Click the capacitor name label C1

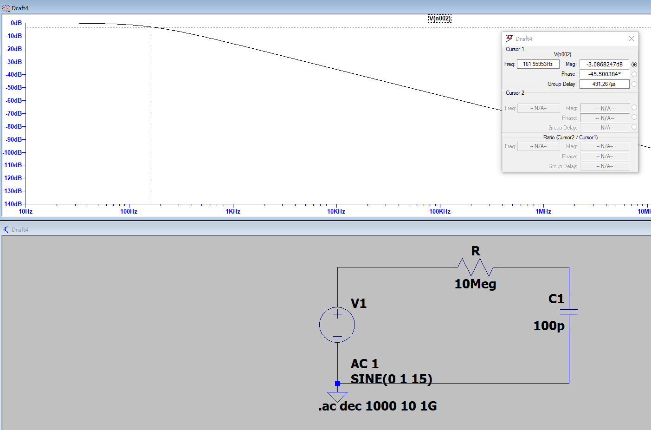556,299
